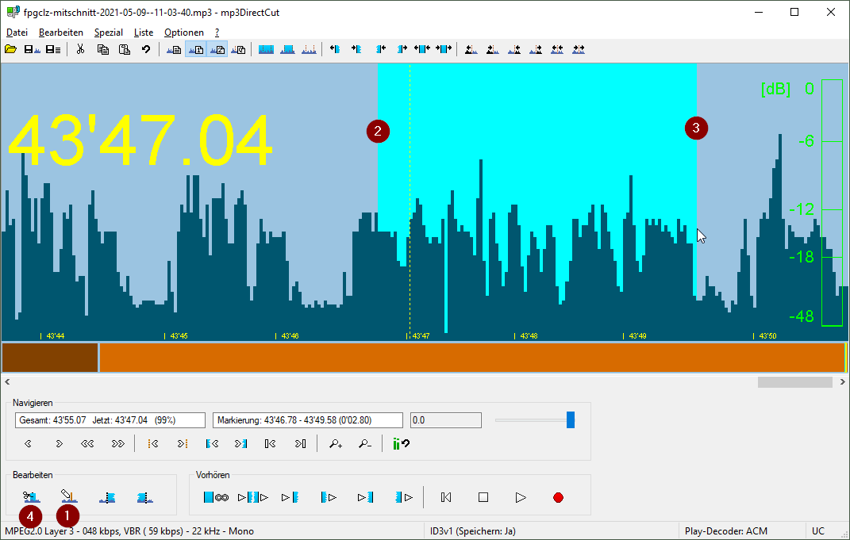The width and height of the screenshot is (850, 540).
Task: Click the right arrow of horizontal scrollbar
Action: 842,382
